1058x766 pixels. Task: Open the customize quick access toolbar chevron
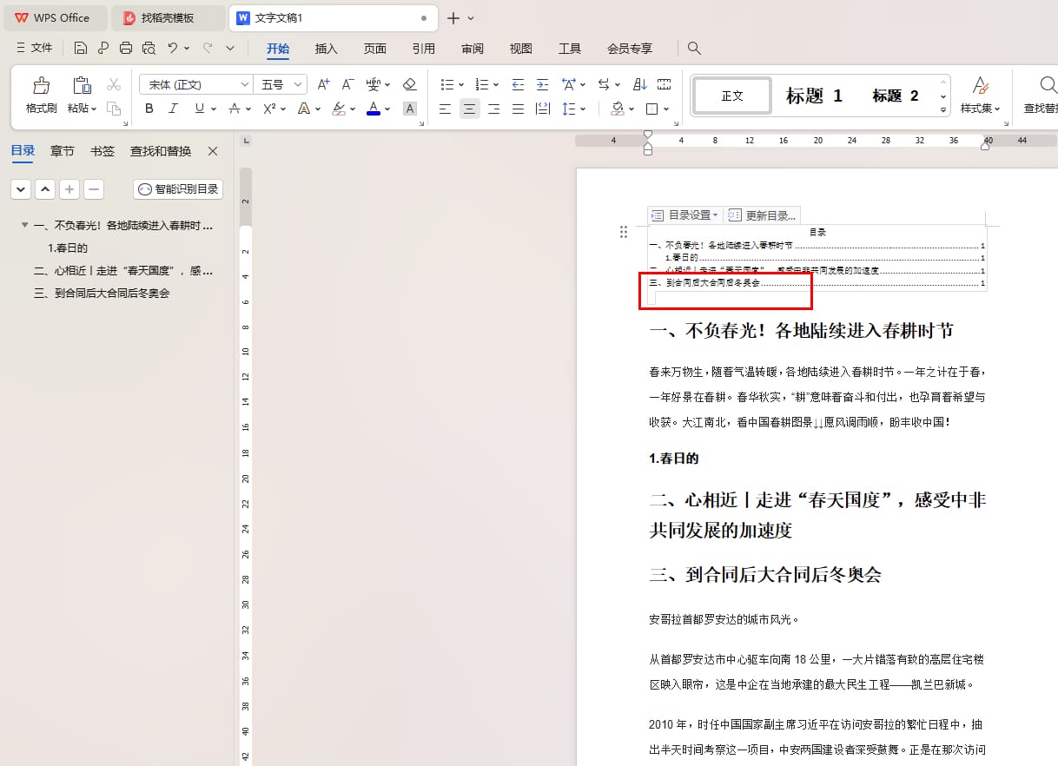(x=230, y=48)
